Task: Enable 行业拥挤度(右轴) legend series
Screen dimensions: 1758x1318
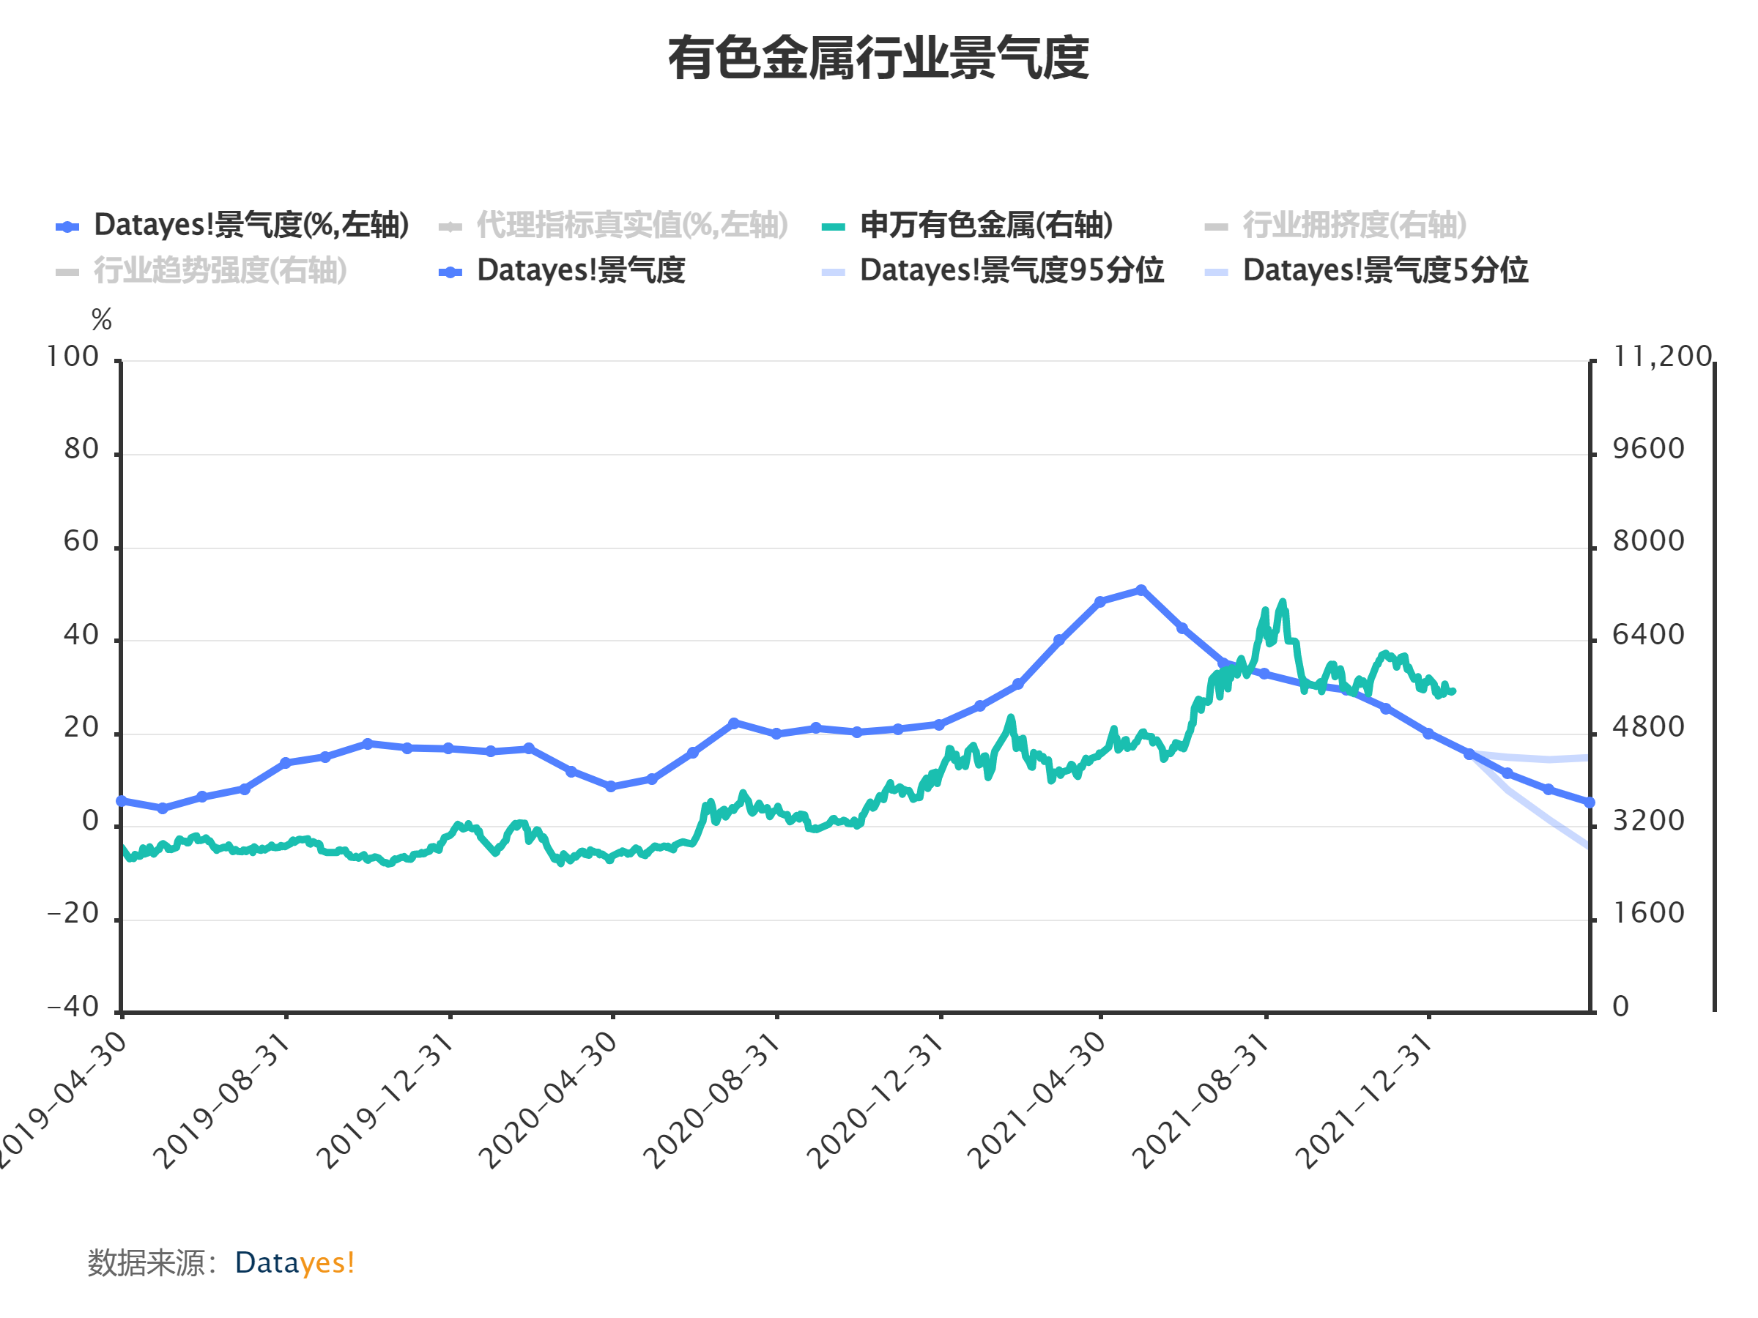Action: point(1354,226)
